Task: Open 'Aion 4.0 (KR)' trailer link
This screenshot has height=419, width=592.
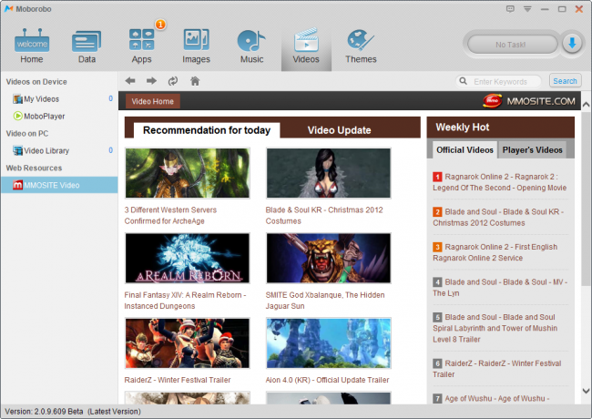Action: 327,380
